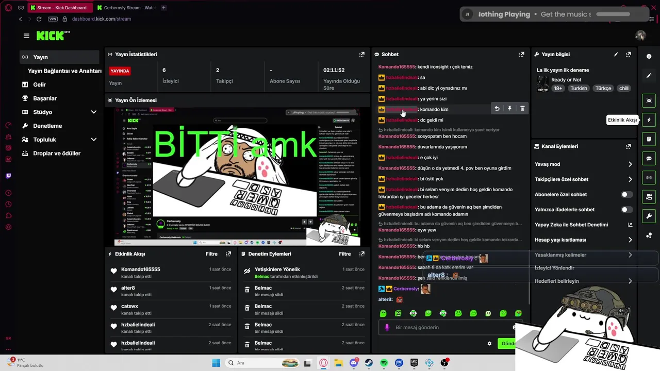Open Steam from the taskbar
This screenshot has width=660, height=371.
click(369, 363)
